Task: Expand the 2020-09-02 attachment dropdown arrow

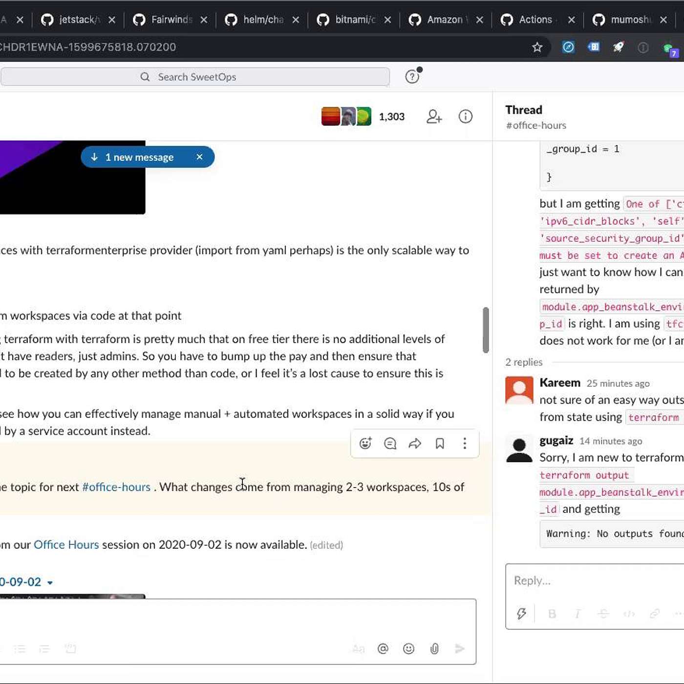Action: [x=50, y=582]
